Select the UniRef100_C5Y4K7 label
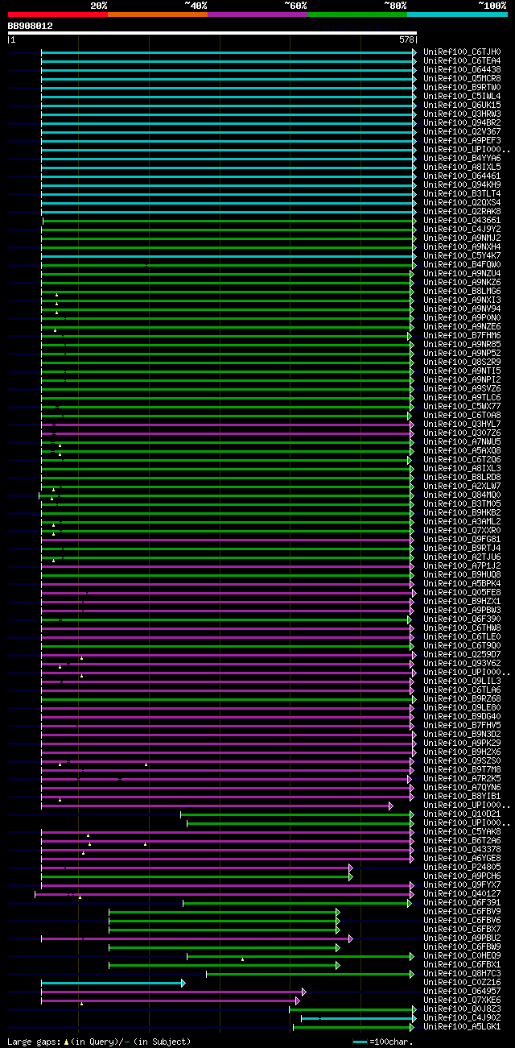515x1048 pixels. click(462, 255)
